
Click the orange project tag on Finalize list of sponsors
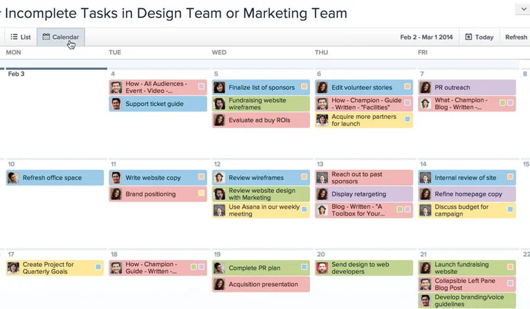pos(304,86)
